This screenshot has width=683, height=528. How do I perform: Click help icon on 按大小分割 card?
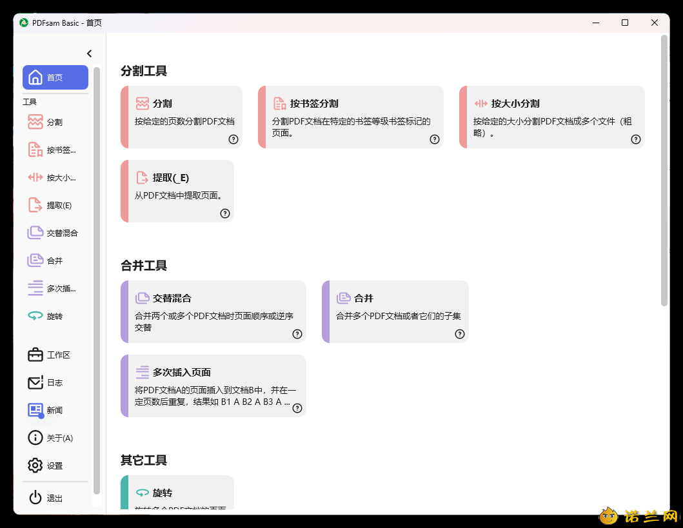636,139
